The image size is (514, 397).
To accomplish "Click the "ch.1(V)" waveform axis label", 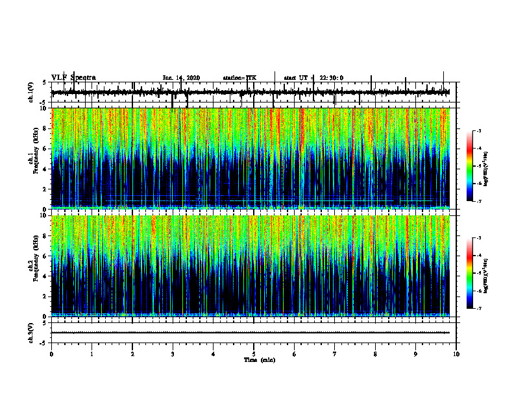I will click(31, 92).
